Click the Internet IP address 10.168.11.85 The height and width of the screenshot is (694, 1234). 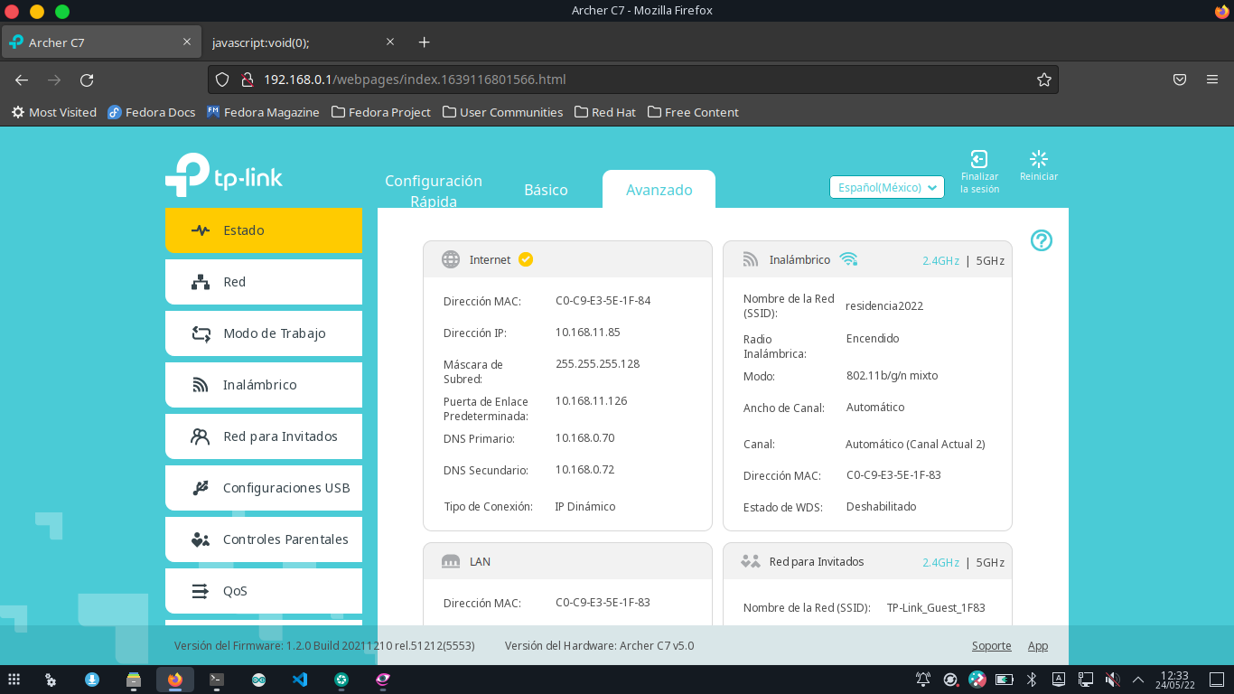coord(587,332)
